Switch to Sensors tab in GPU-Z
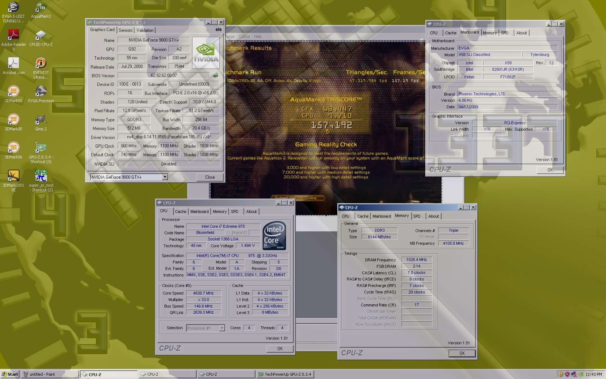 126,30
